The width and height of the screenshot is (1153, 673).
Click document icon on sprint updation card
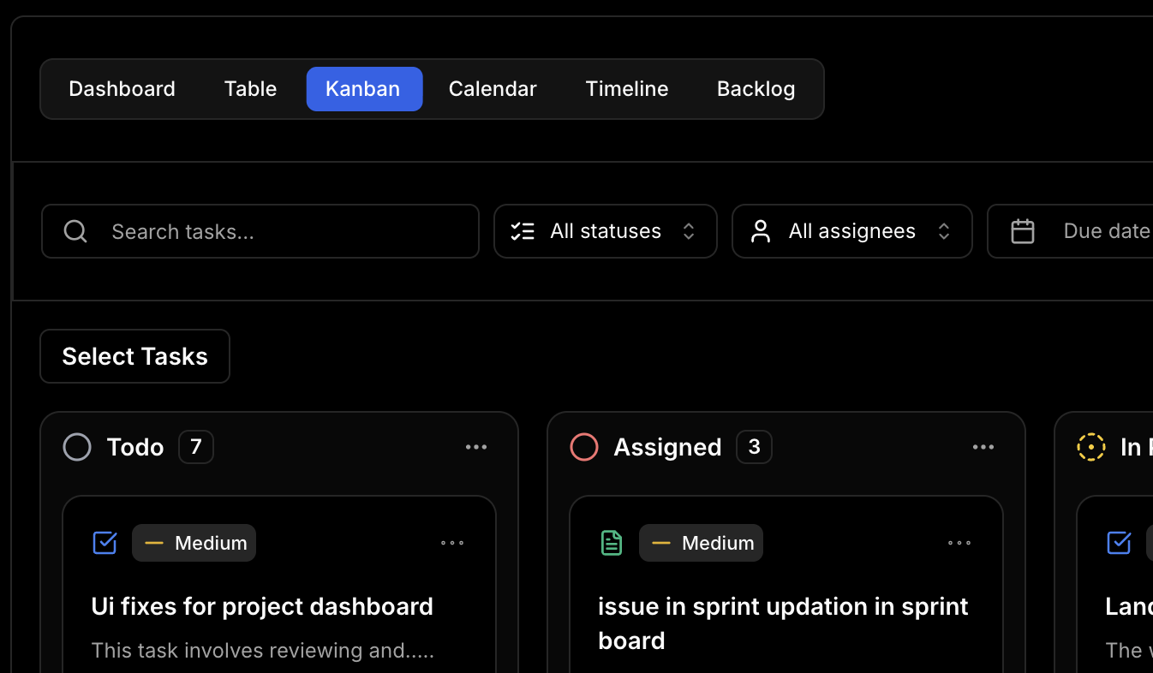pyautogui.click(x=612, y=543)
